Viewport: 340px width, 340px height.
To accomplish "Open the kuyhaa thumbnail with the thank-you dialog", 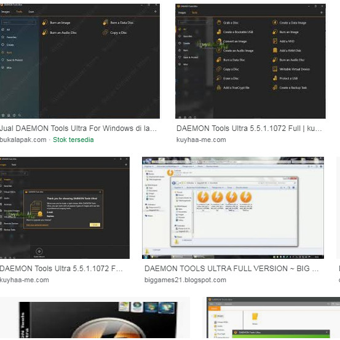I will pyautogui.click(x=65, y=208).
